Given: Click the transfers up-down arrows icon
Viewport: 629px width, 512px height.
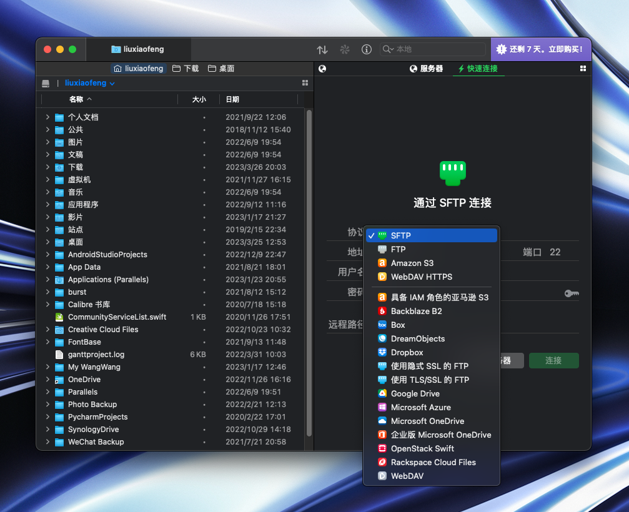Looking at the screenshot, I should tap(322, 50).
